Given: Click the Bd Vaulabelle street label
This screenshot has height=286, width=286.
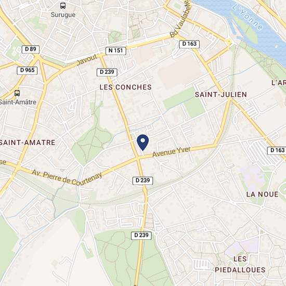Looking at the screenshot, I should point(180,19).
